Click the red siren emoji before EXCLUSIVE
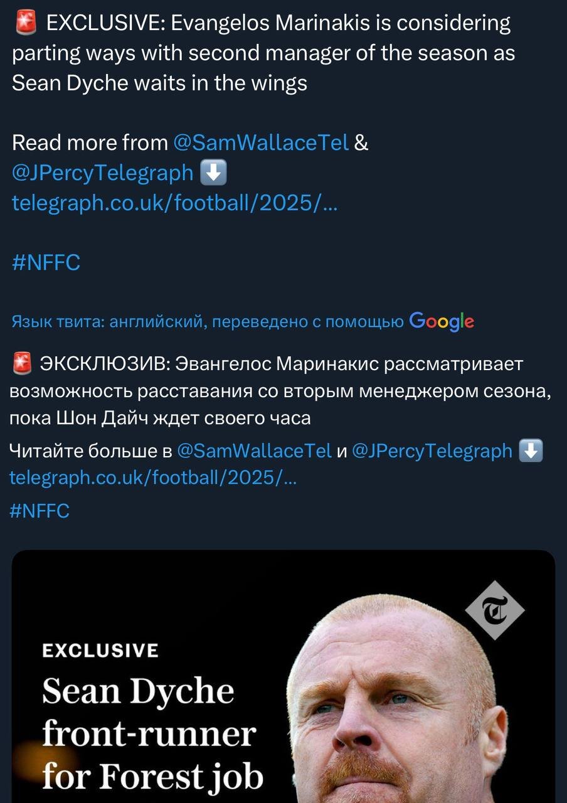 click(25, 24)
